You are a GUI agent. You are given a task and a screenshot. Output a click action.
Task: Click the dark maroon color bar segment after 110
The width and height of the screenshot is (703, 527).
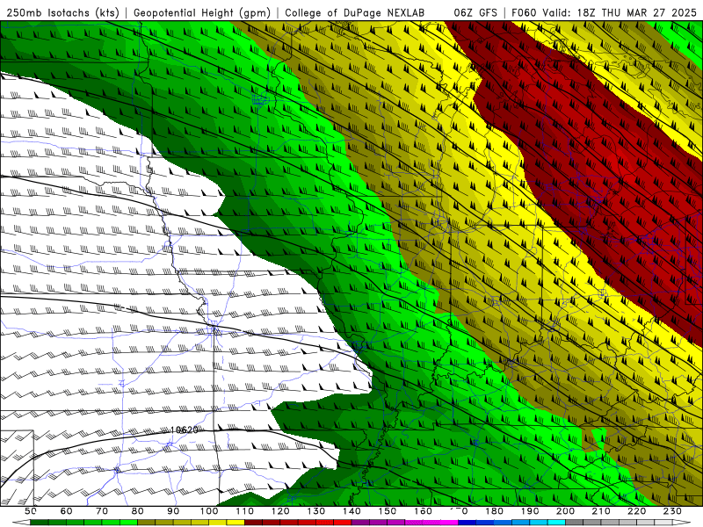click(x=253, y=523)
